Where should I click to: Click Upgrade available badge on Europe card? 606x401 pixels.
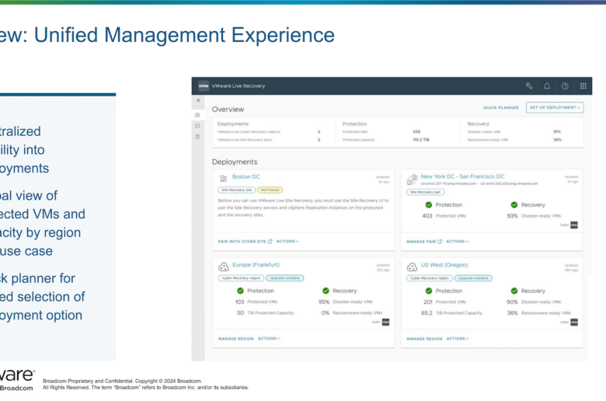pyautogui.click(x=285, y=278)
